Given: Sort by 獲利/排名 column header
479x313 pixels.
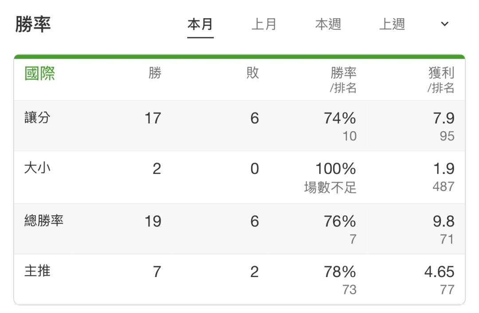Looking at the screenshot, I should point(441,80).
